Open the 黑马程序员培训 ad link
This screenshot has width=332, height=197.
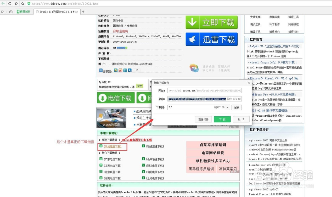(201, 169)
